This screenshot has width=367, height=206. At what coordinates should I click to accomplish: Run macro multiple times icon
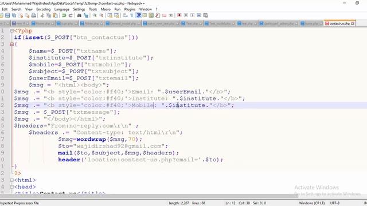(x=199, y=15)
